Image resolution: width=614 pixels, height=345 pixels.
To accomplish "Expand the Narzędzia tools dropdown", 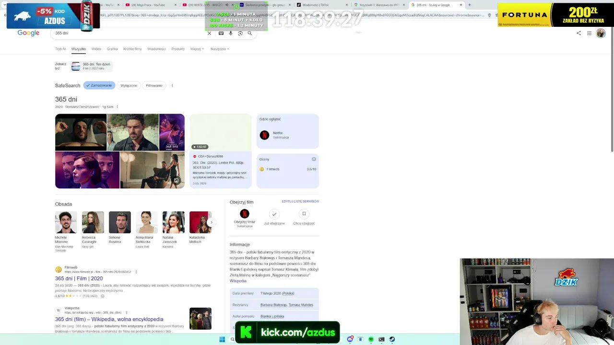I will click(219, 49).
